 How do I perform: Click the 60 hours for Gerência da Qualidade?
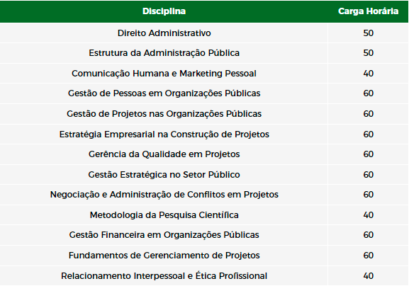[x=369, y=154]
